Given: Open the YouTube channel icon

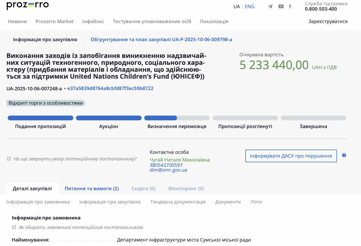Looking at the screenshot, I should click(x=281, y=6).
